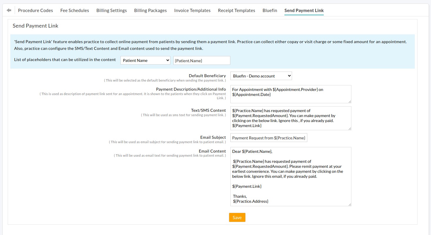
Task: Open the Billing Settings tab
Action: point(112,11)
